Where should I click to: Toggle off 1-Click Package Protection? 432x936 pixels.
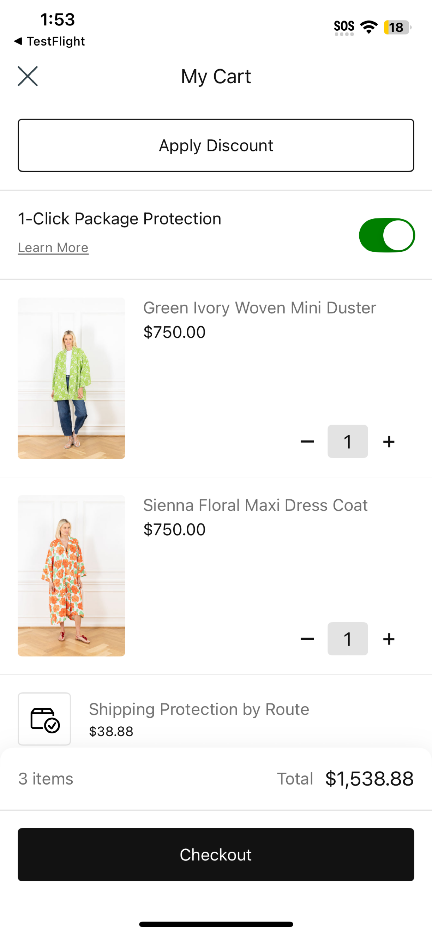pos(387,235)
